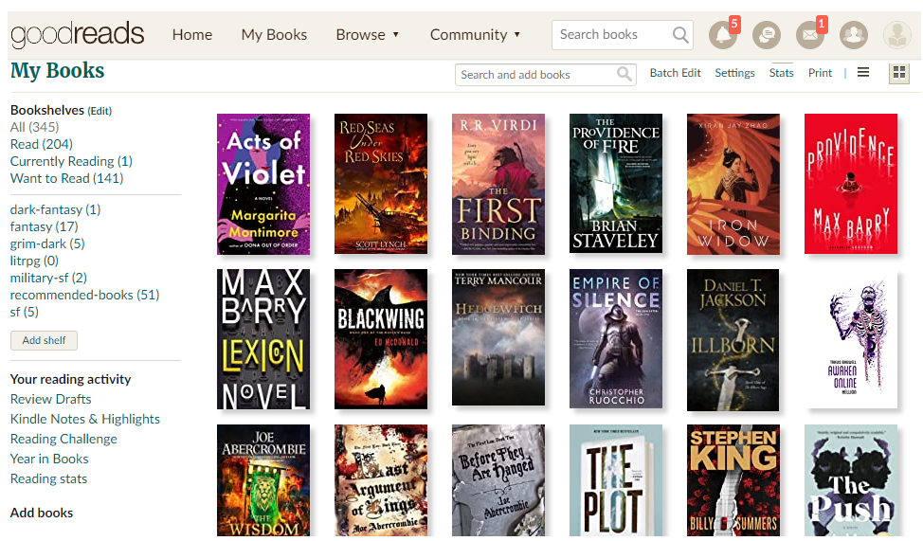Open the fantasy (17) shelf
Viewport: 923px width, 541px height.
click(44, 226)
